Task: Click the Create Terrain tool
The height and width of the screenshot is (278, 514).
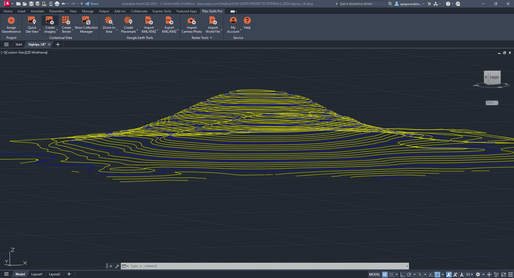Action: click(66, 25)
